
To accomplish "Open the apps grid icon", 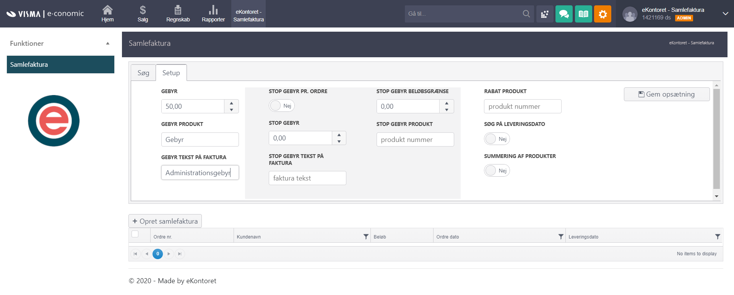I will pyautogui.click(x=544, y=14).
